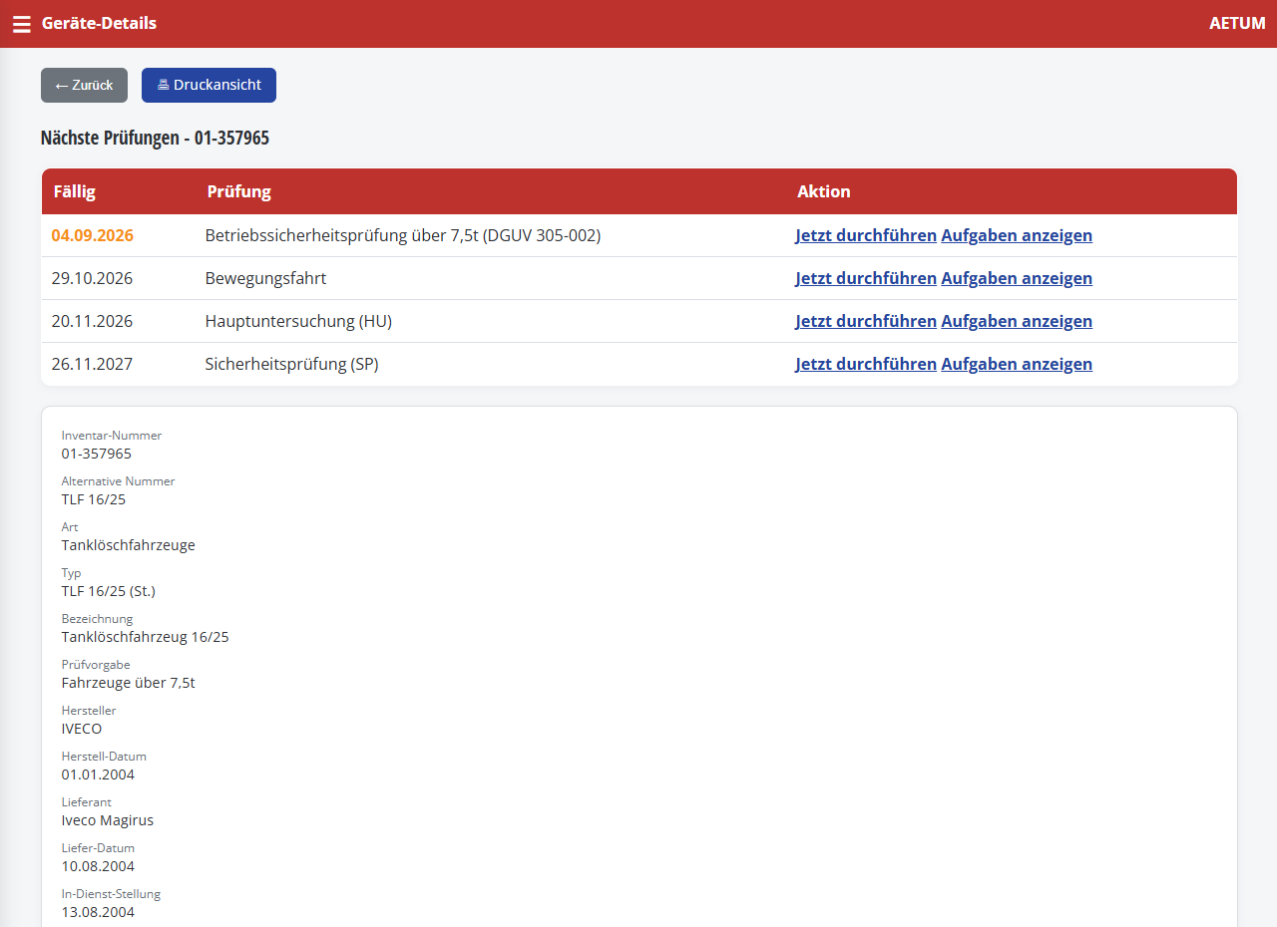Select the orange due date 04.09.2026

[92, 235]
